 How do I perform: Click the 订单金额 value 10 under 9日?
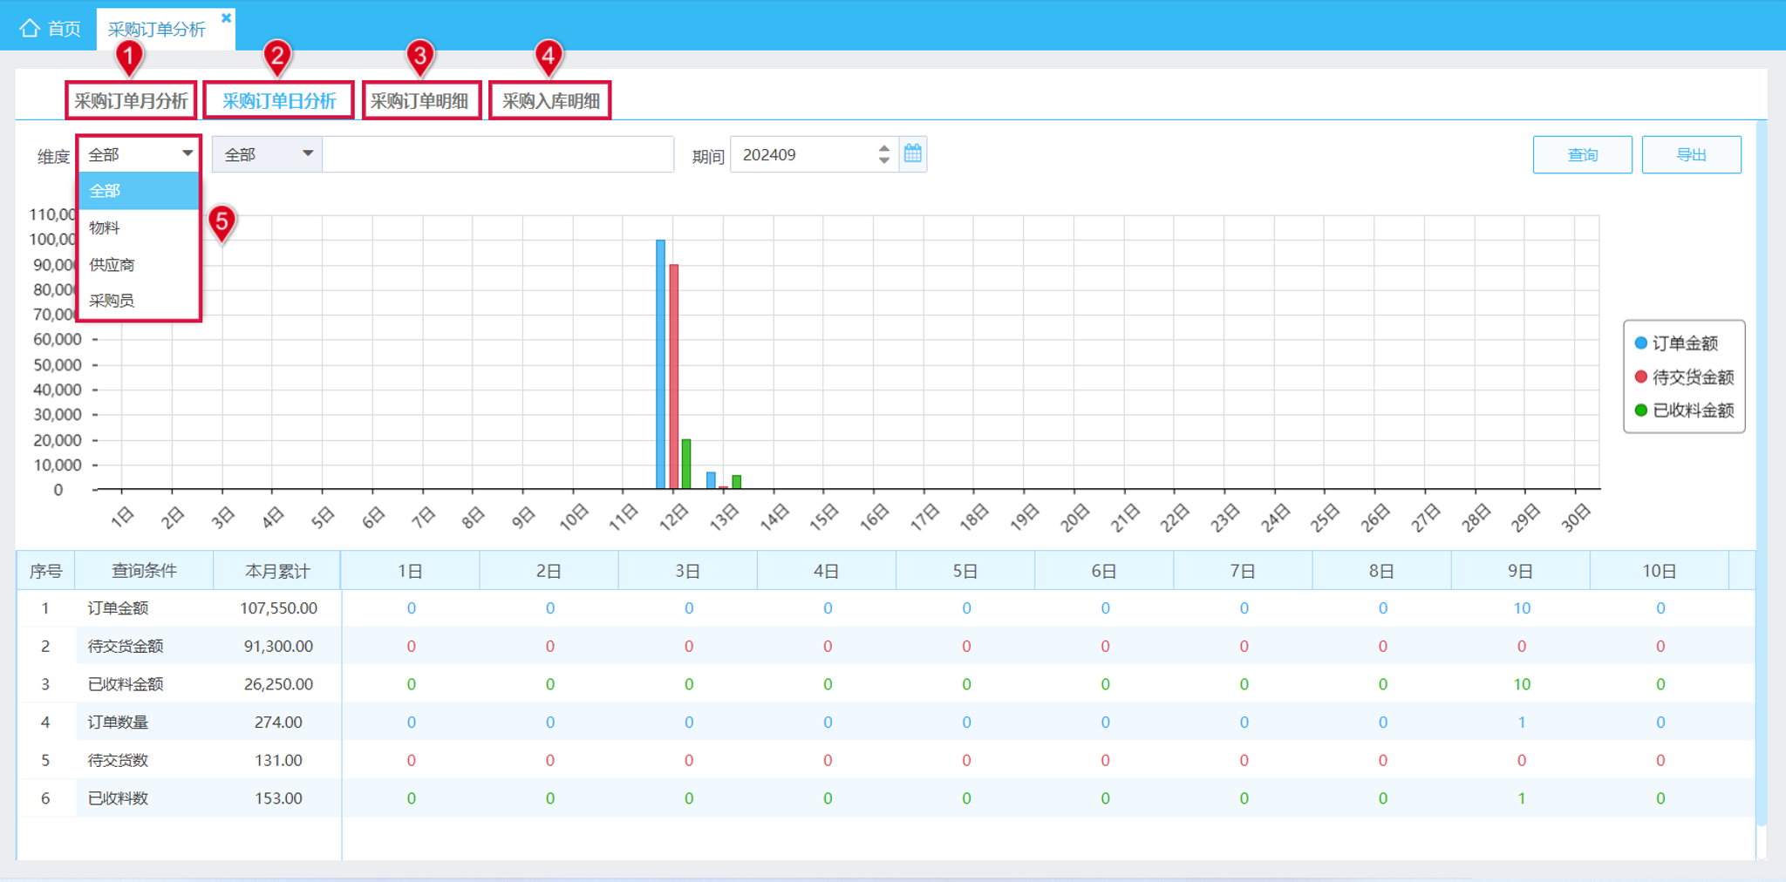tap(1522, 608)
